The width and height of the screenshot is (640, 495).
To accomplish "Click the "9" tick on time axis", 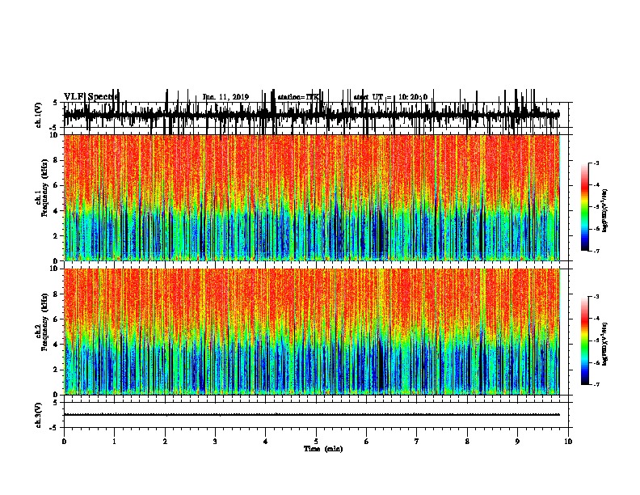I will pyautogui.click(x=517, y=442).
